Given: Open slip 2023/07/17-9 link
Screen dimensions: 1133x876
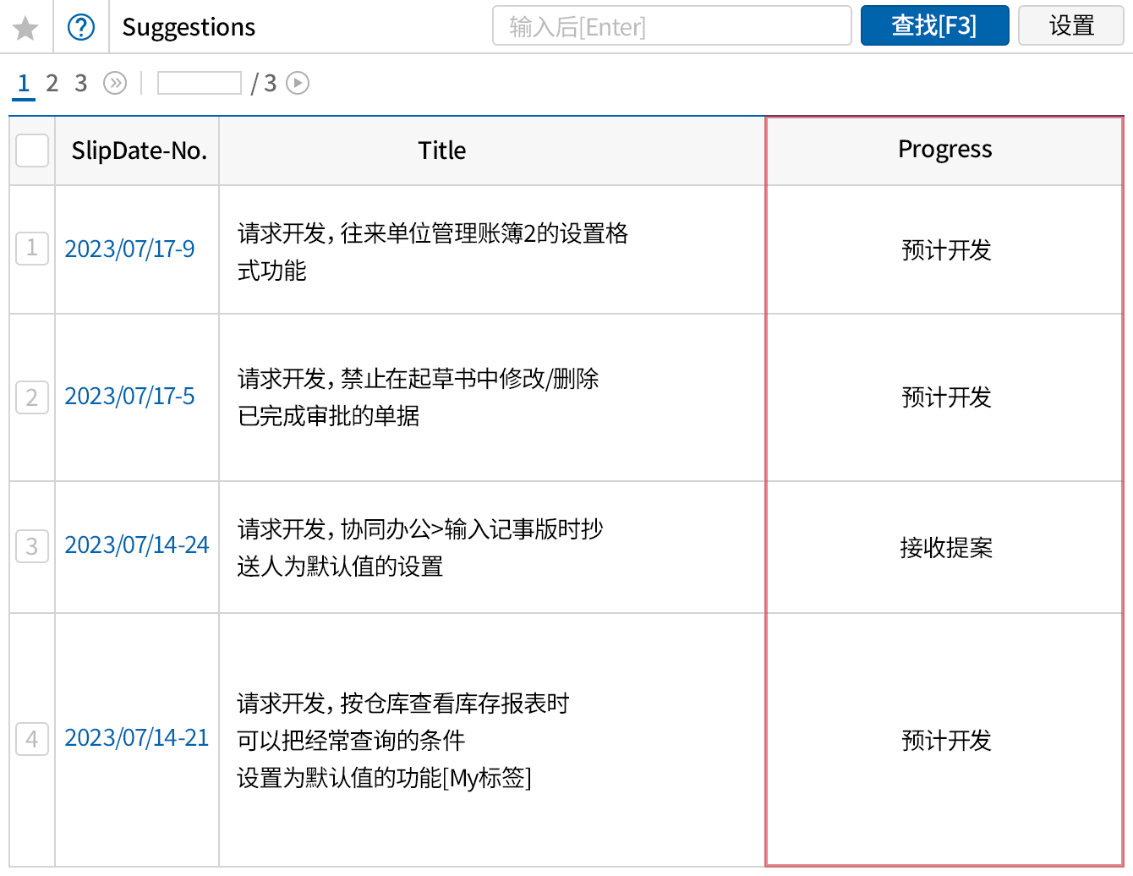Looking at the screenshot, I should point(129,249).
